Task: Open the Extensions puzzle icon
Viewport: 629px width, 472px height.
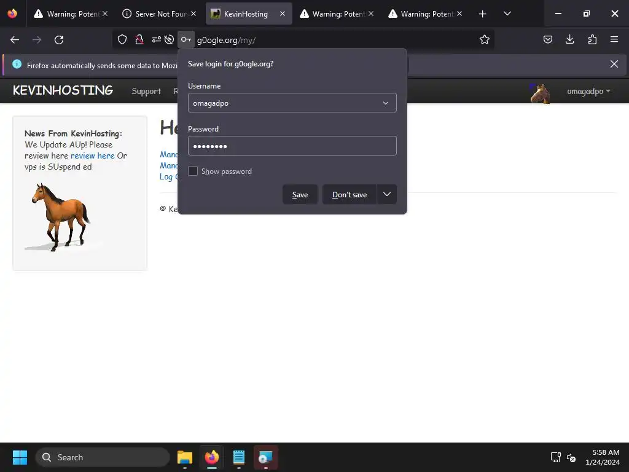Action: [592, 39]
